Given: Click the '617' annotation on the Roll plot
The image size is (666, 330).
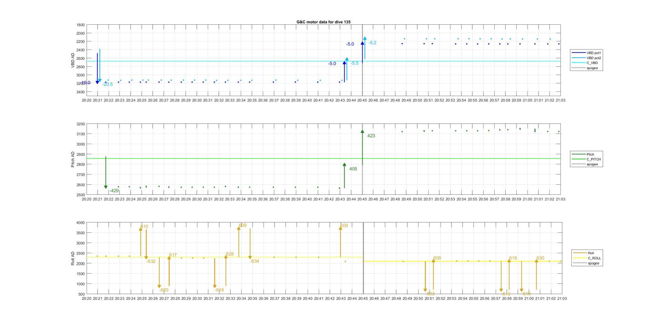Looking at the screenshot, I should pos(173,256).
